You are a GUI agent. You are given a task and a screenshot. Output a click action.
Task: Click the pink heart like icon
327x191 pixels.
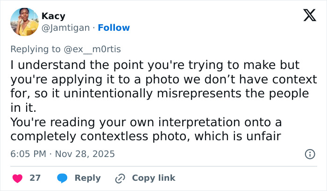(x=17, y=178)
